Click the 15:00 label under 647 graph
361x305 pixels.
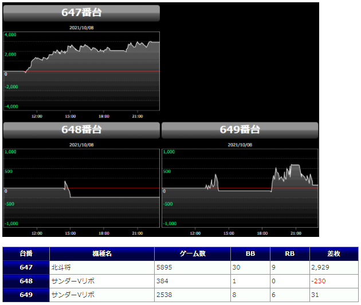[x=70, y=116]
